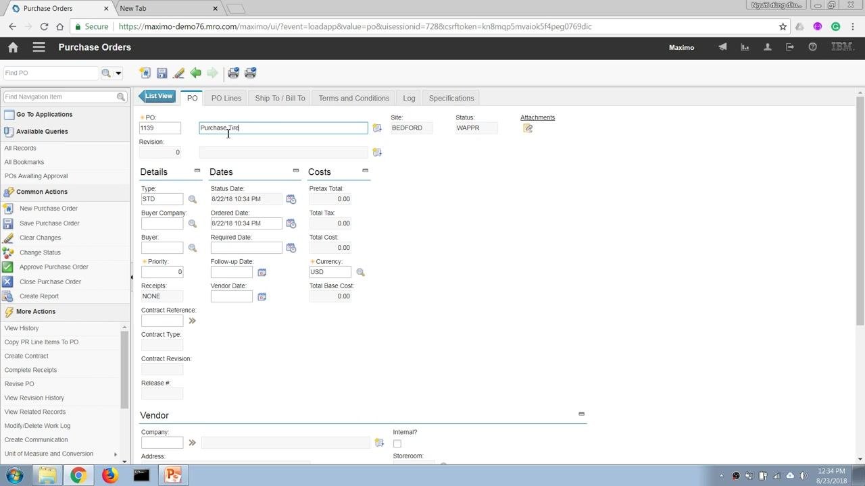Open the Terms and Conditions tab

353,98
